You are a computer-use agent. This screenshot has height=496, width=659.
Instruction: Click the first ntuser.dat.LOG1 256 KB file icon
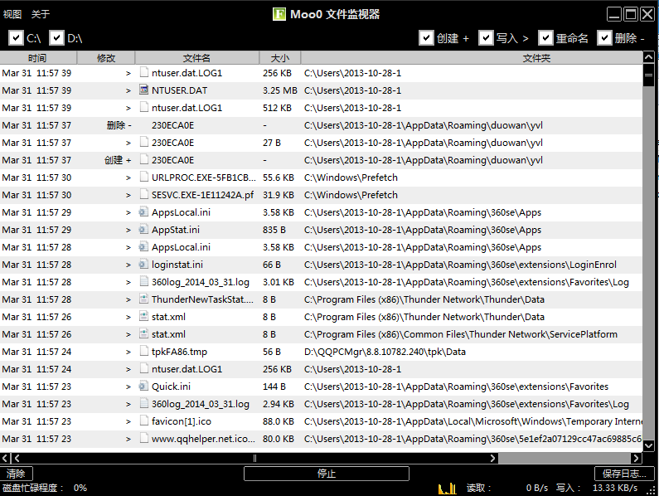(x=144, y=72)
